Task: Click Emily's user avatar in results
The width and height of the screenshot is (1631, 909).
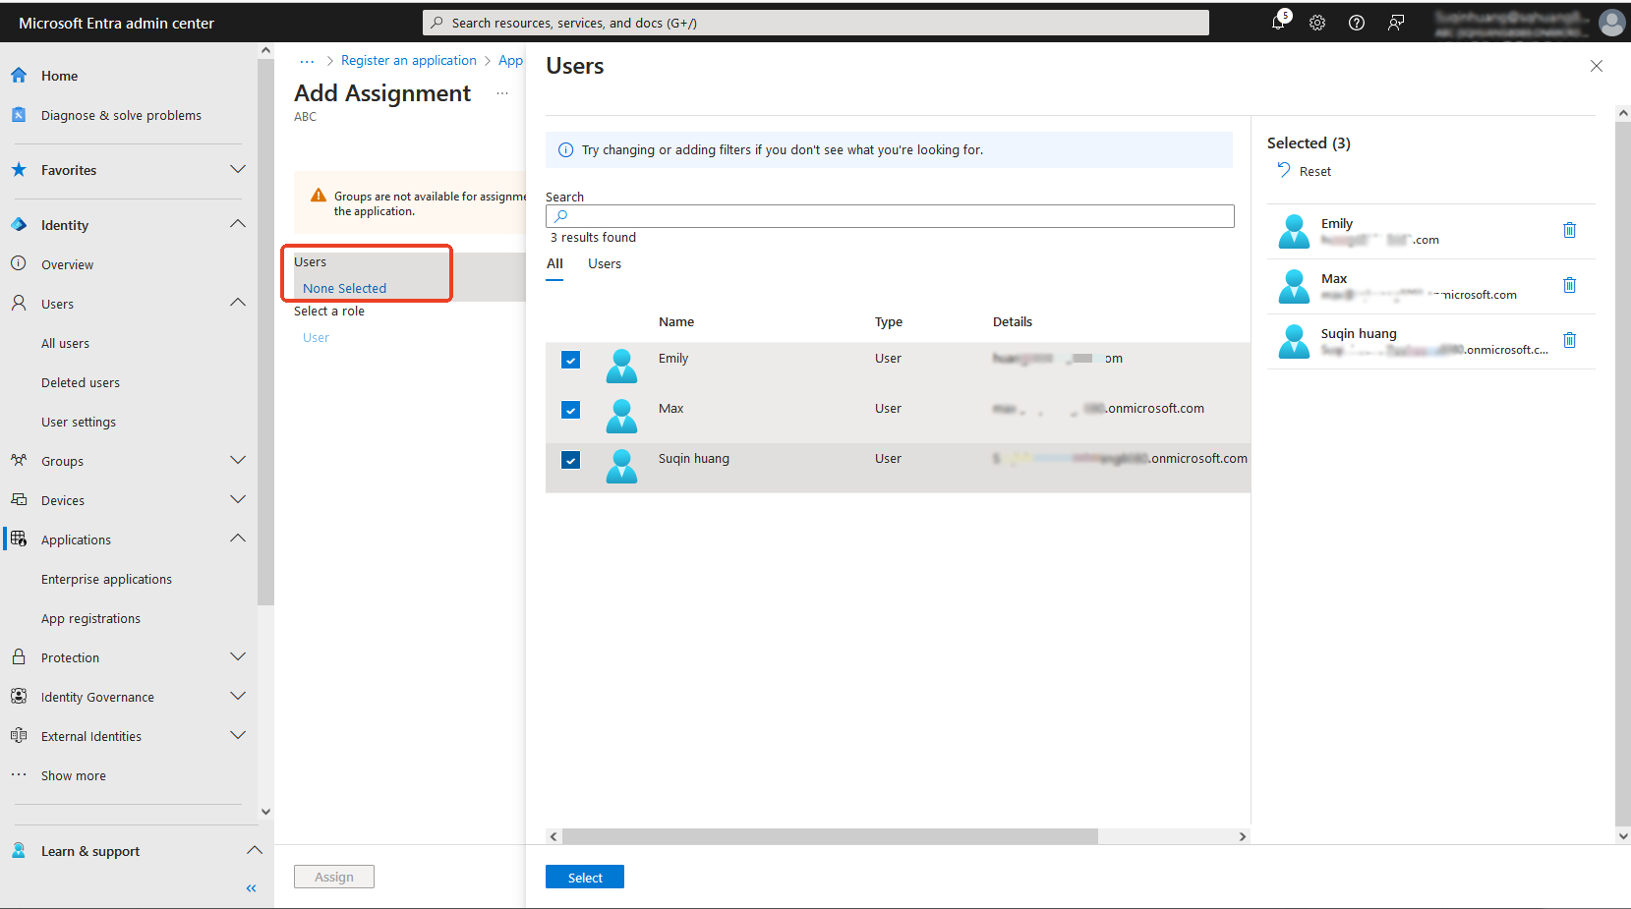Action: (x=621, y=366)
